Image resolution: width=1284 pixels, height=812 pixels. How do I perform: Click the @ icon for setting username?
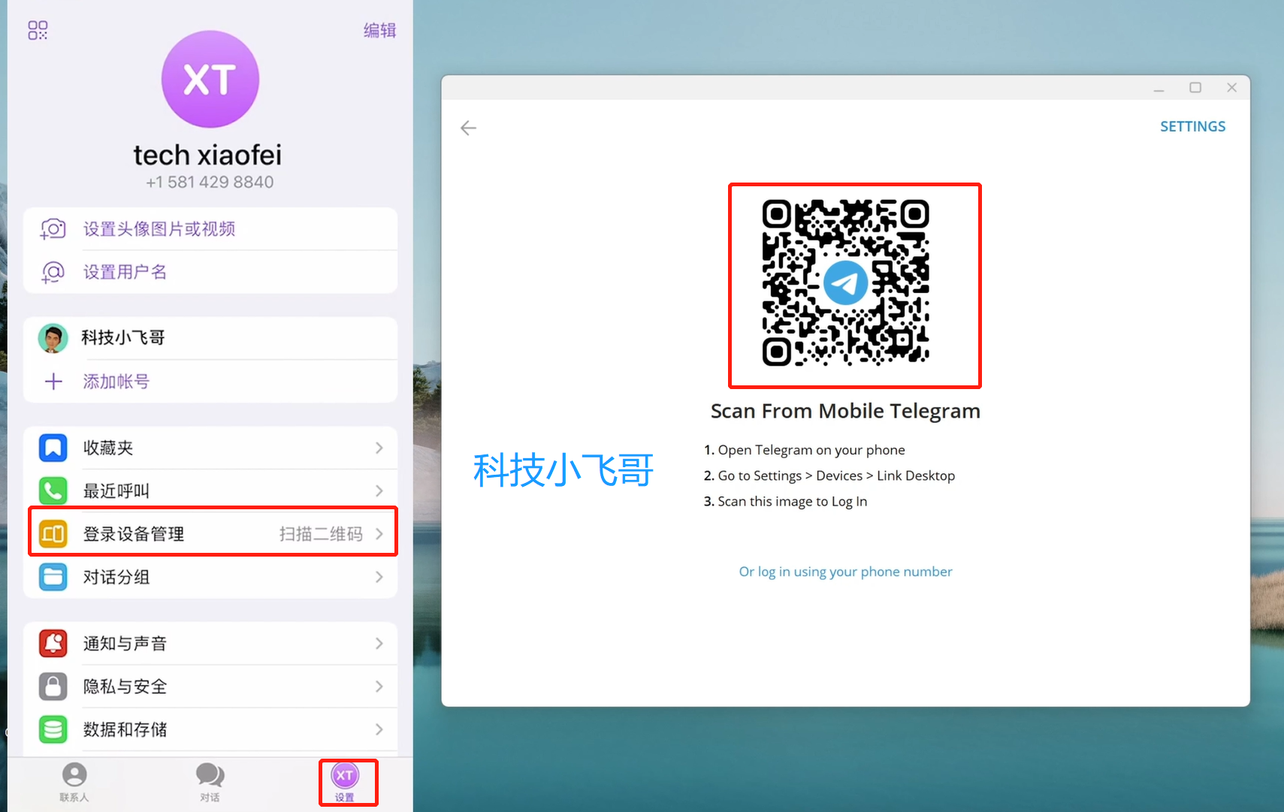(x=53, y=272)
